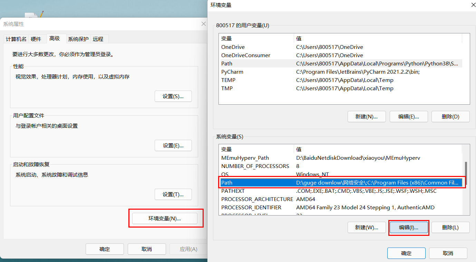This screenshot has width=476, height=262.
Task: Select PATHEXT system variable row
Action: (x=341, y=191)
